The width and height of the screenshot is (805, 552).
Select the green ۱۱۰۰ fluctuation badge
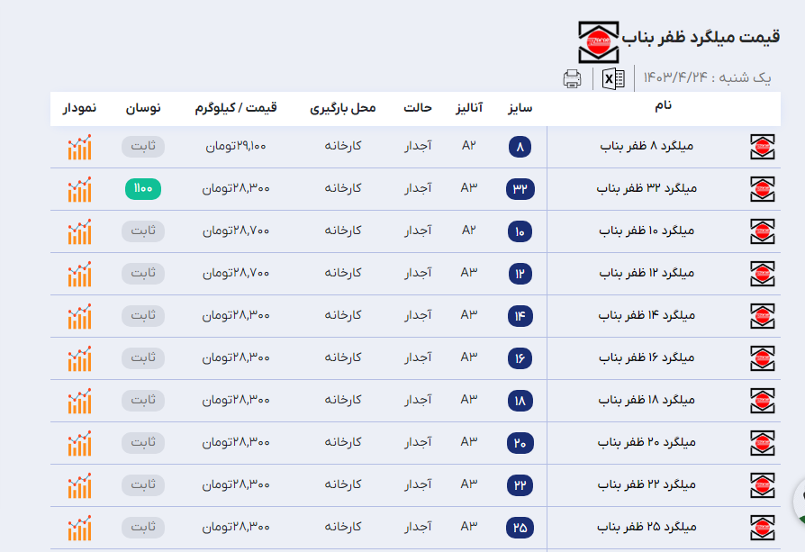point(143,189)
